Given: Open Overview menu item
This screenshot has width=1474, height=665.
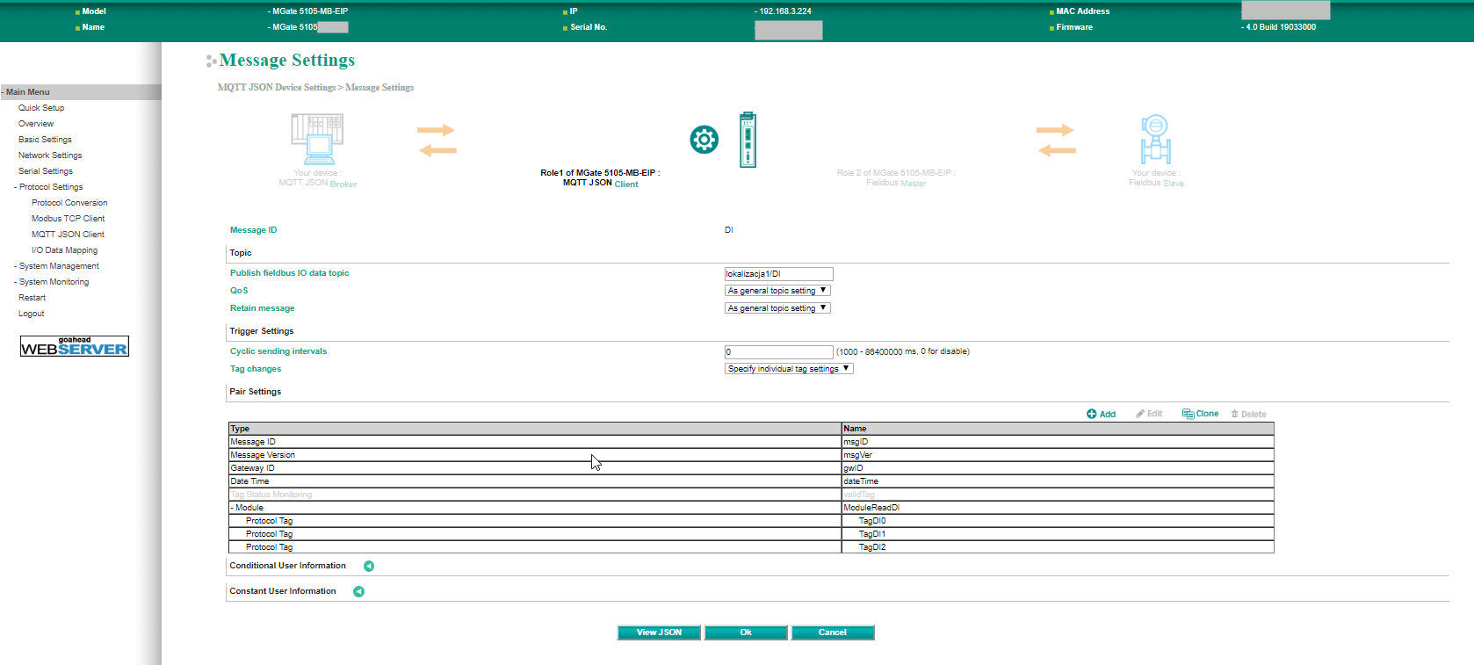Looking at the screenshot, I should click(36, 124).
